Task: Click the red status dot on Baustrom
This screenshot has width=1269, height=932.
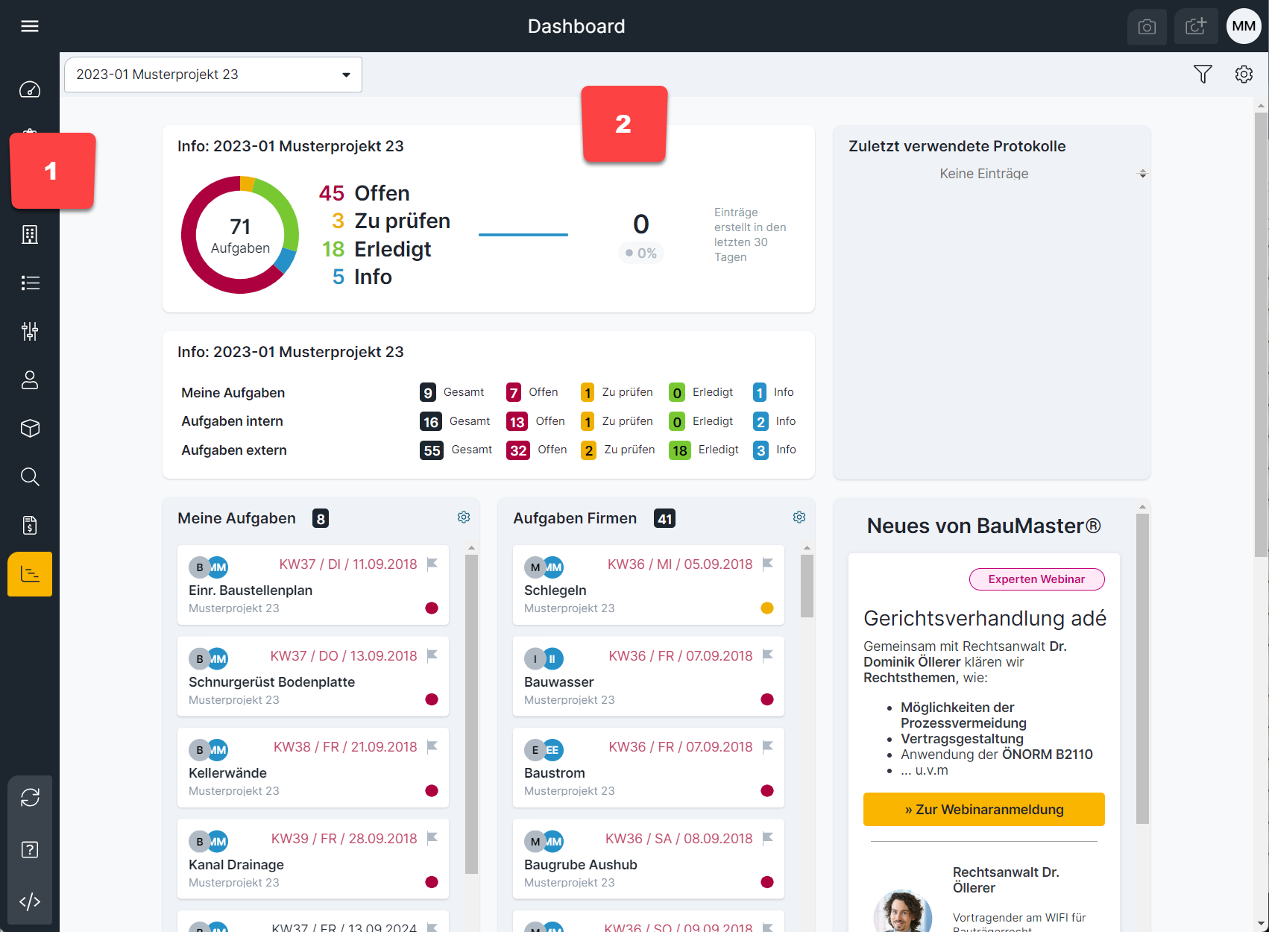Action: click(767, 791)
